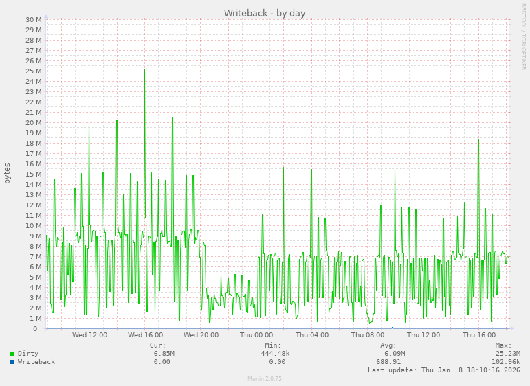The height and width of the screenshot is (386, 530).
Task: Click the Writeback legend label
Action: (36, 362)
